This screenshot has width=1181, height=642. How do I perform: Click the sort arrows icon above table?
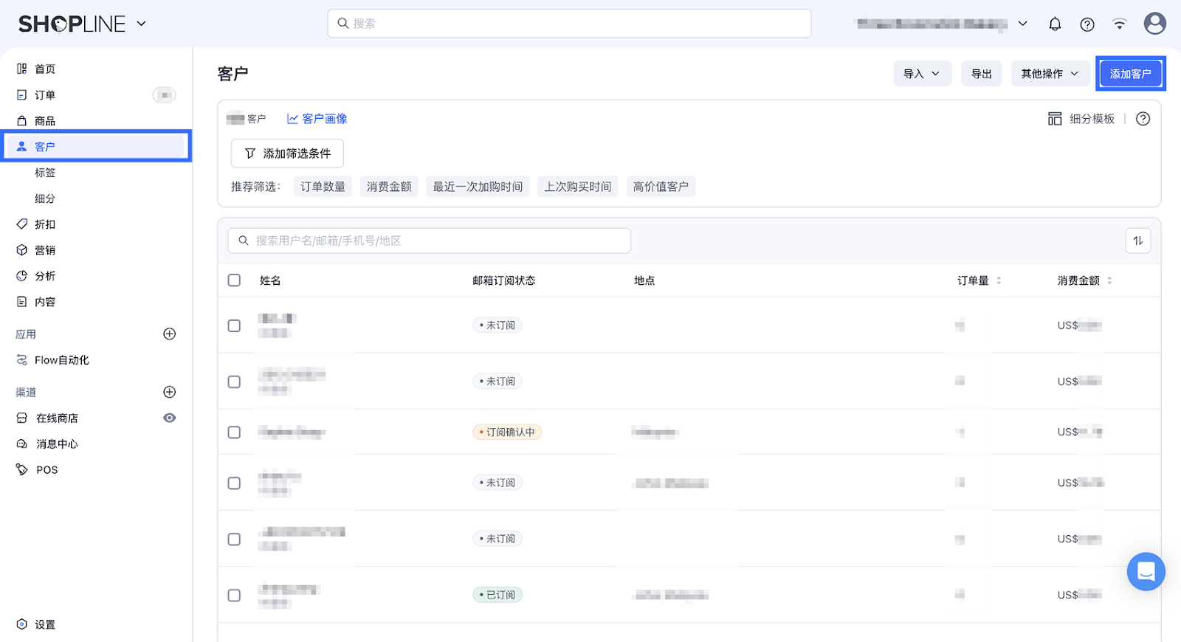pos(1137,241)
